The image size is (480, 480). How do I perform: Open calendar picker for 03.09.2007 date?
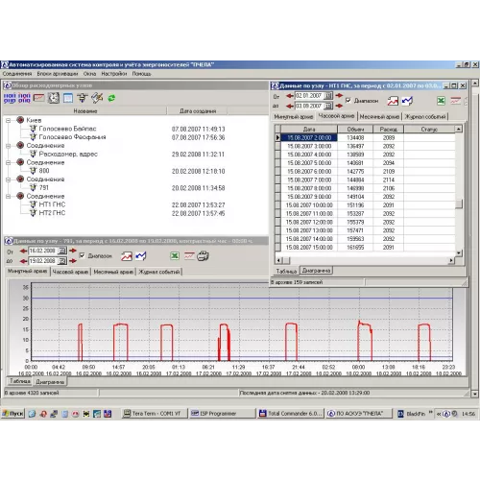328,106
